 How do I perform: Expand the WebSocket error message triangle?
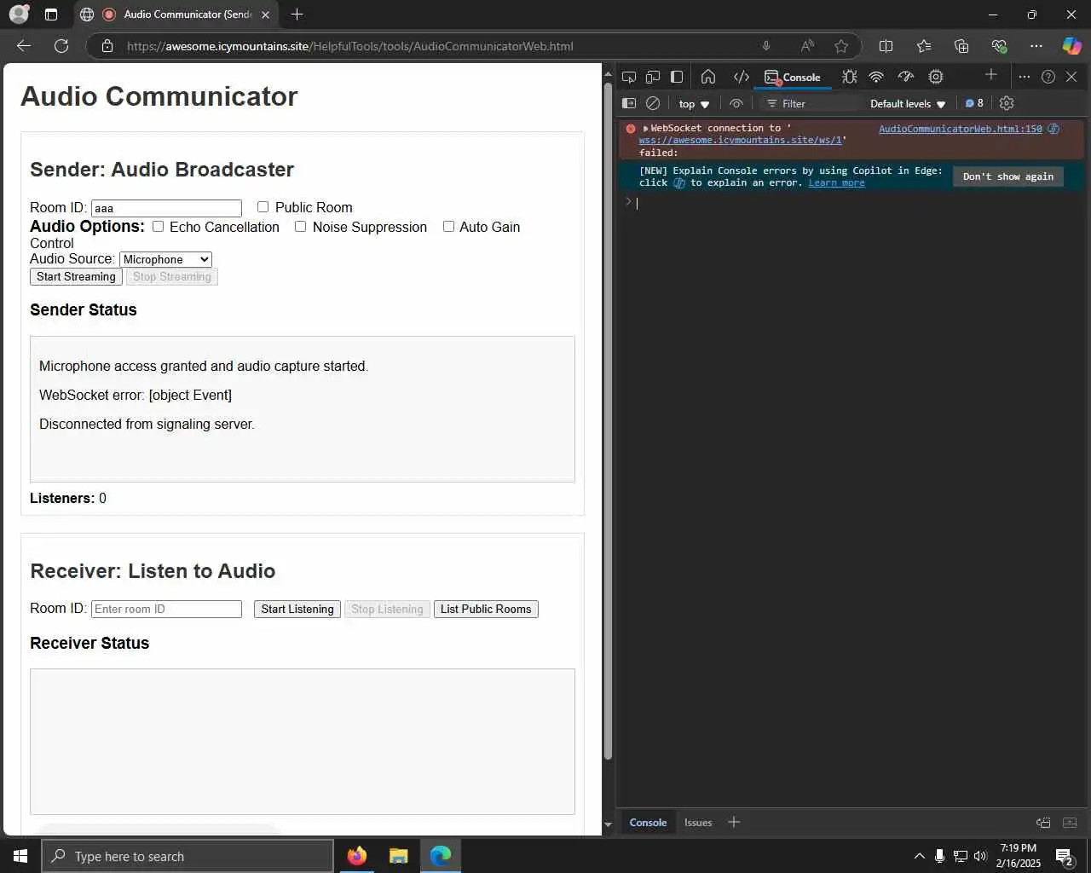pyautogui.click(x=645, y=129)
